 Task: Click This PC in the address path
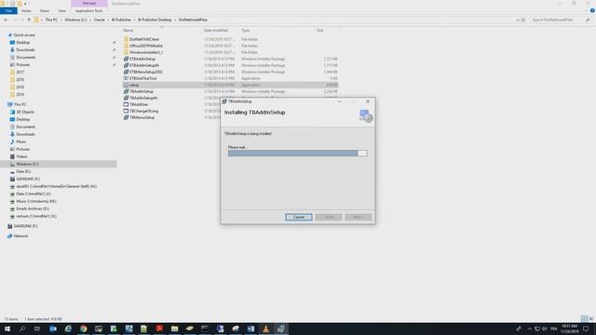tap(51, 20)
